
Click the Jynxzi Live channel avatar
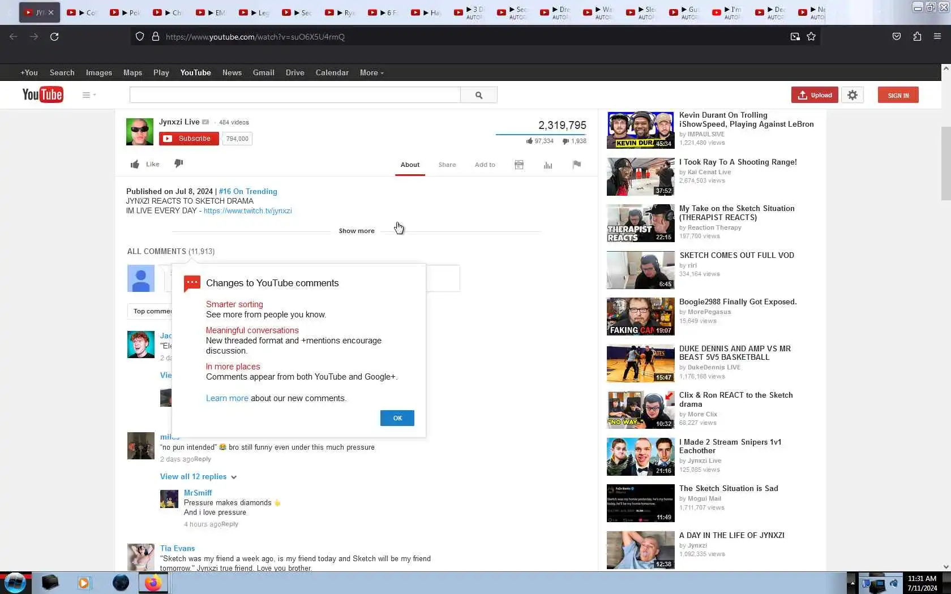[140, 132]
